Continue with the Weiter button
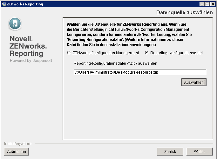The width and height of the screenshot is (217, 159). click(x=200, y=151)
